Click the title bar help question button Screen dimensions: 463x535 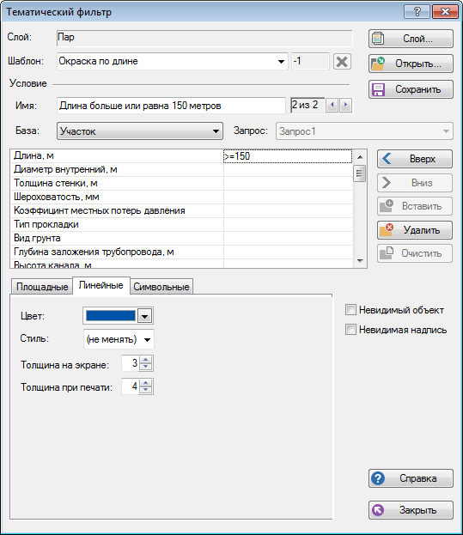(x=417, y=12)
